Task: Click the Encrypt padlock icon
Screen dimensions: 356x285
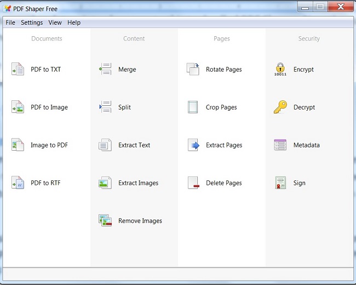Action: tap(280, 69)
